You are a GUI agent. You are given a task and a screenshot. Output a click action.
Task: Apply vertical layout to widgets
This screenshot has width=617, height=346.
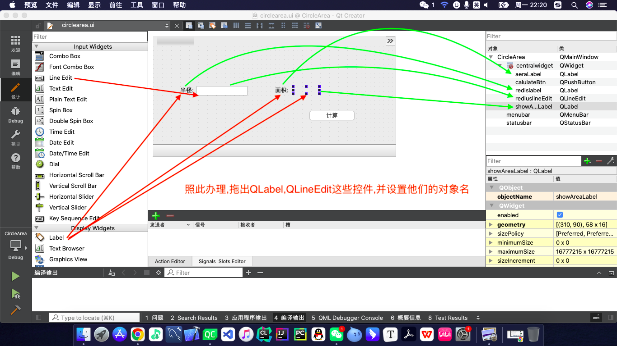tap(248, 26)
